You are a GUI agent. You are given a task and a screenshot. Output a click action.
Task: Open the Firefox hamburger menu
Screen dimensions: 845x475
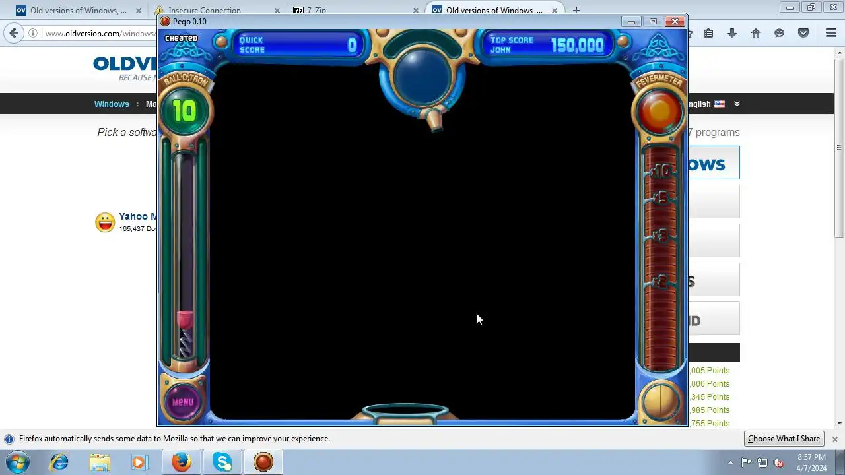(831, 33)
